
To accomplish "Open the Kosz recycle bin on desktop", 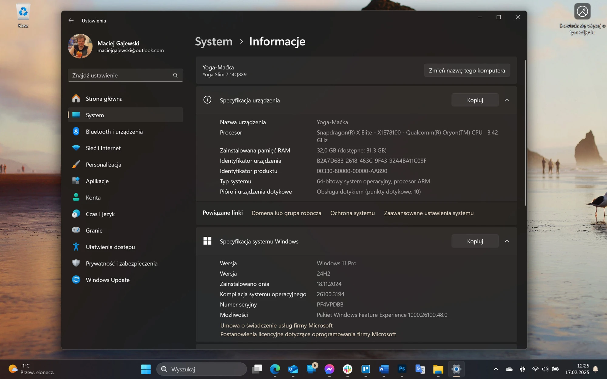I will 23,16.
